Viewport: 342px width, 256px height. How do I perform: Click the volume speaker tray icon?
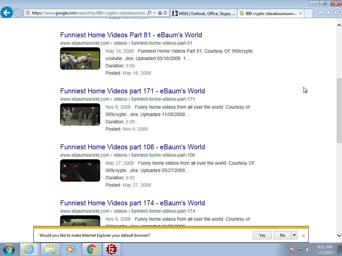pos(308,250)
